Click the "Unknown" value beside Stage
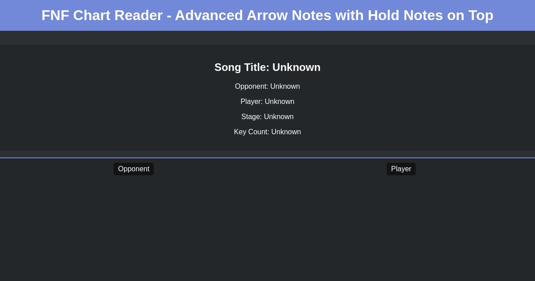 tap(279, 117)
